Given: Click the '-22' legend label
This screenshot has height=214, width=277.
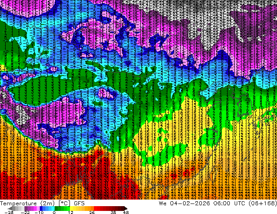Looking at the screenshot, I should coord(25,212).
